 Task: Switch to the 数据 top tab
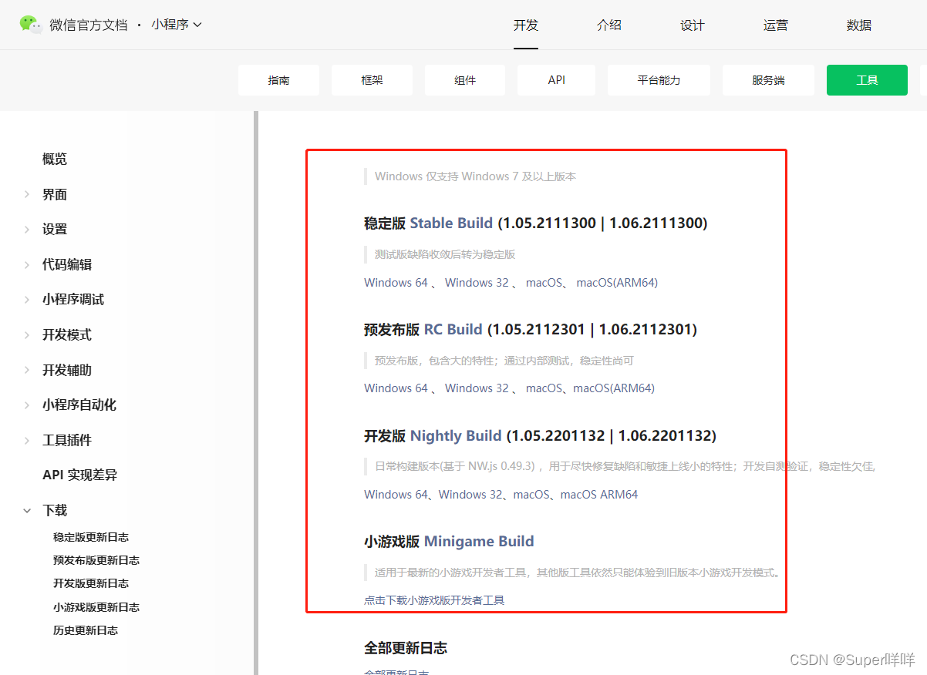(x=859, y=25)
